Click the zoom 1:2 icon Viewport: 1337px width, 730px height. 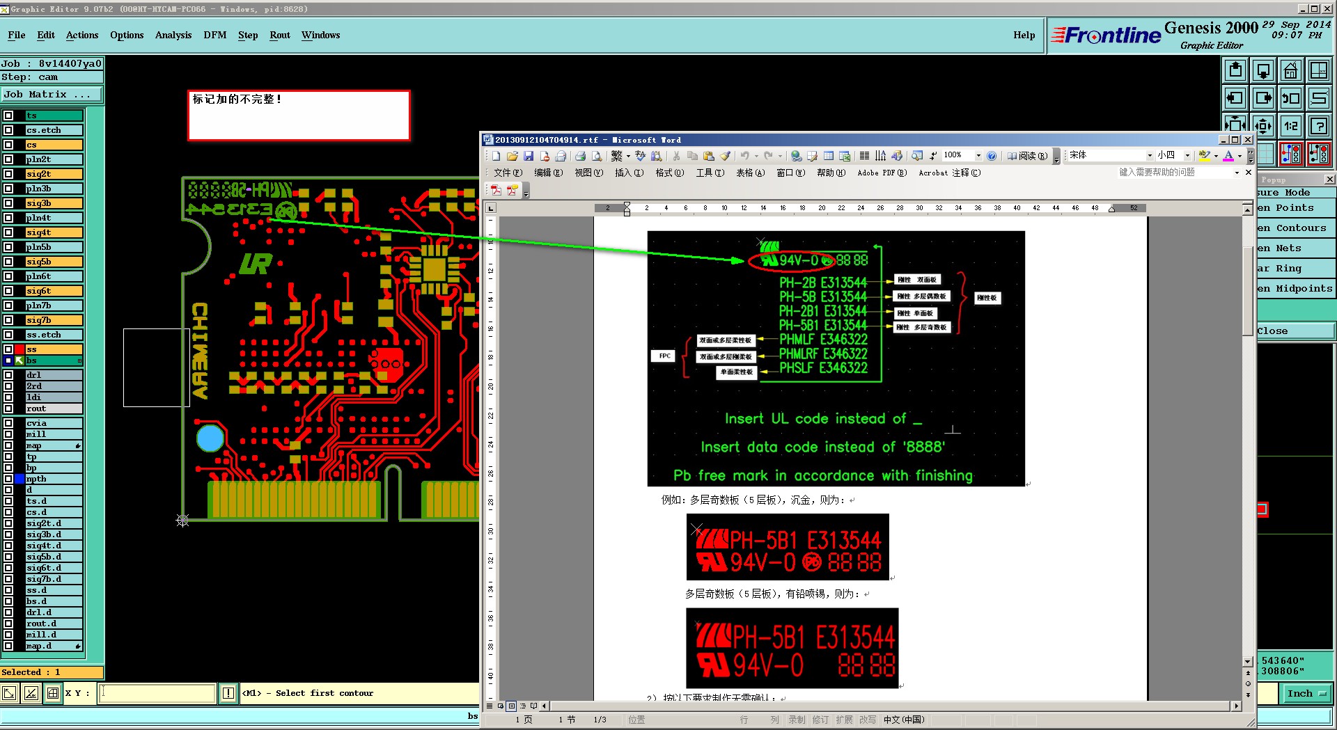pyautogui.click(x=1291, y=126)
